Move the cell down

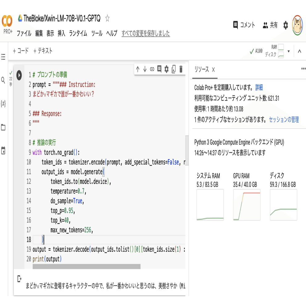145,69
